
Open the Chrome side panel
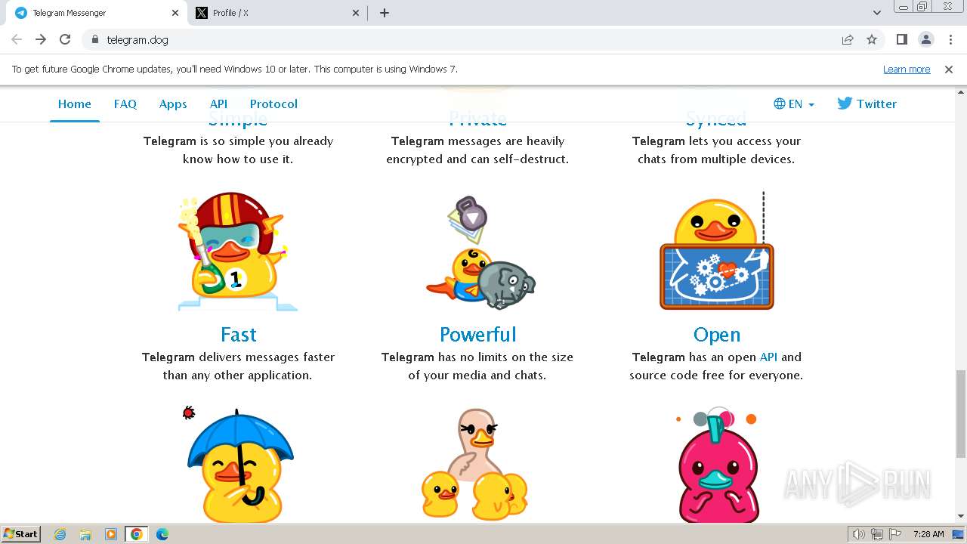pyautogui.click(x=901, y=39)
